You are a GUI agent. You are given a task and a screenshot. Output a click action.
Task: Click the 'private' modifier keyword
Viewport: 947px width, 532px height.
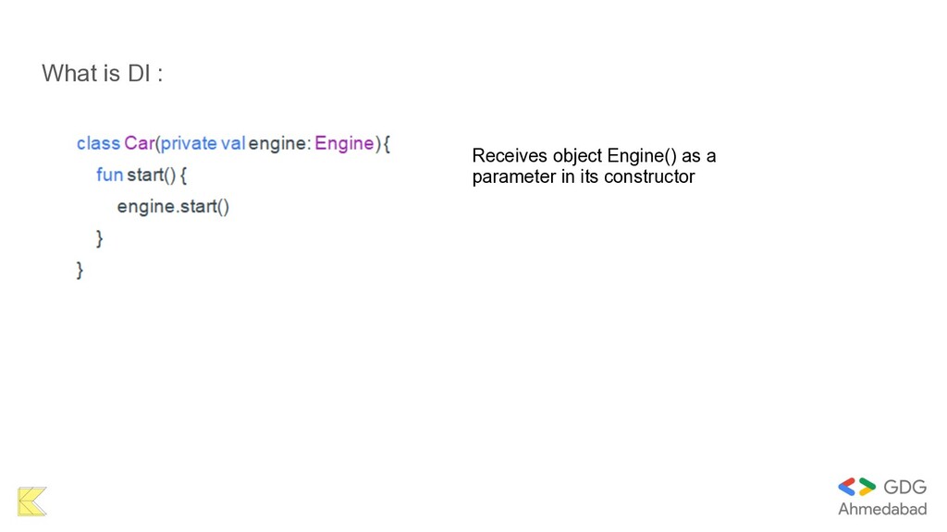[189, 144]
